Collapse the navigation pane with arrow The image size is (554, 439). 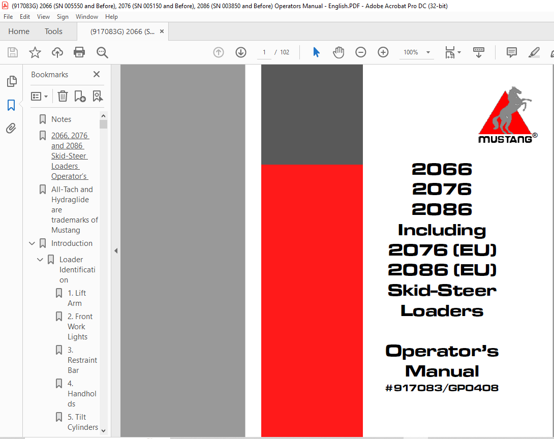point(116,251)
